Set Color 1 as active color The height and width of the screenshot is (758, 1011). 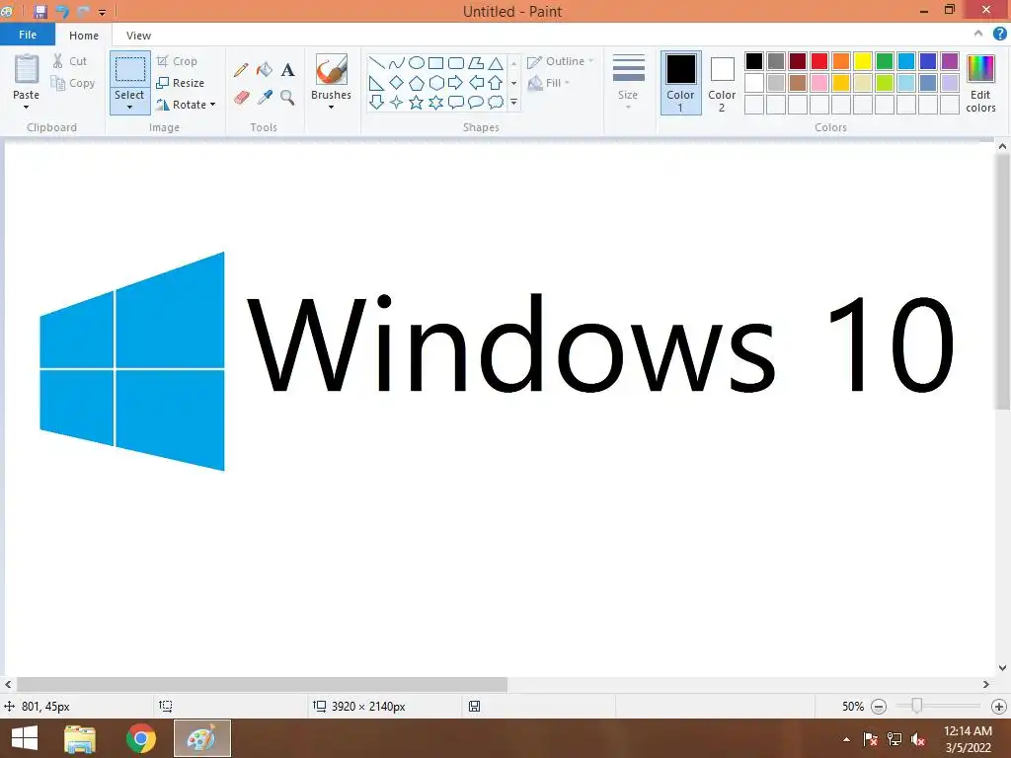pyautogui.click(x=681, y=83)
